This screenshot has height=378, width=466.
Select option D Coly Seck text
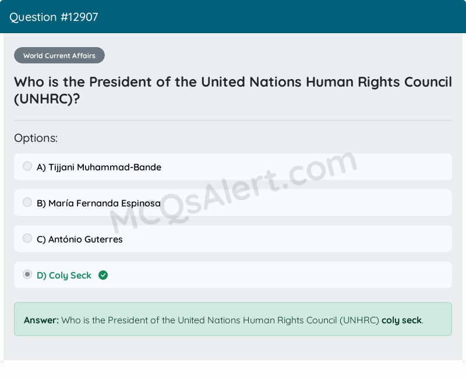click(62, 275)
